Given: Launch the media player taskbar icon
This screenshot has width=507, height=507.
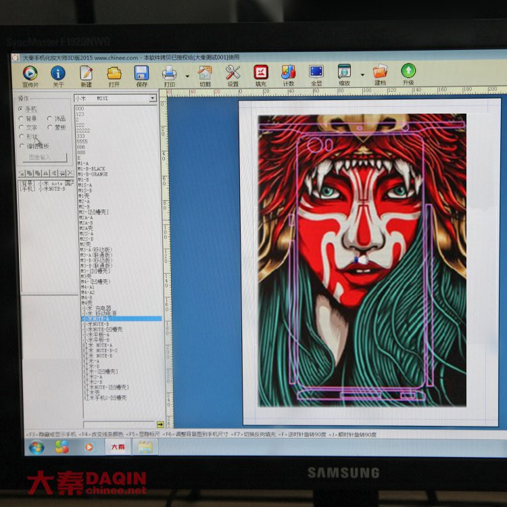Looking at the screenshot, I should (x=89, y=448).
